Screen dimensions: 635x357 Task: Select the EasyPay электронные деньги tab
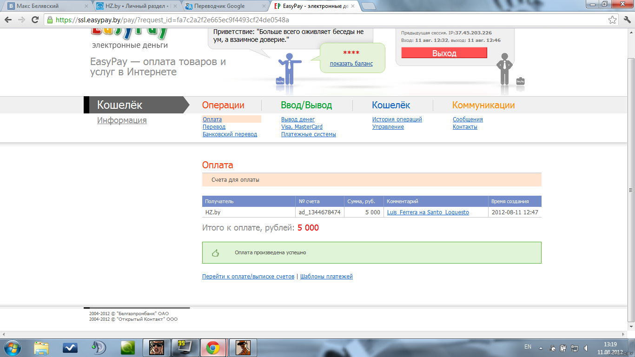(x=314, y=6)
